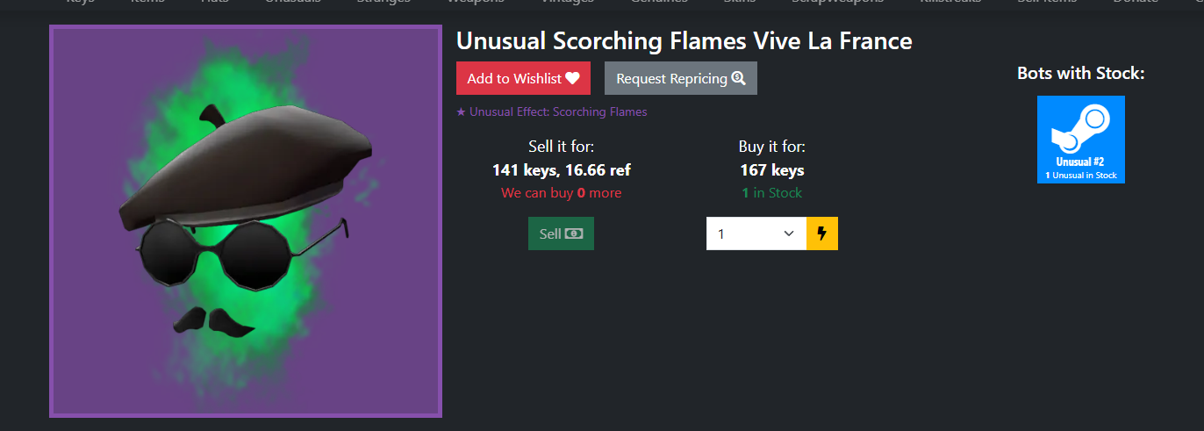Image resolution: width=1204 pixels, height=431 pixels.
Task: Request repricing for this unusual
Action: pos(680,78)
